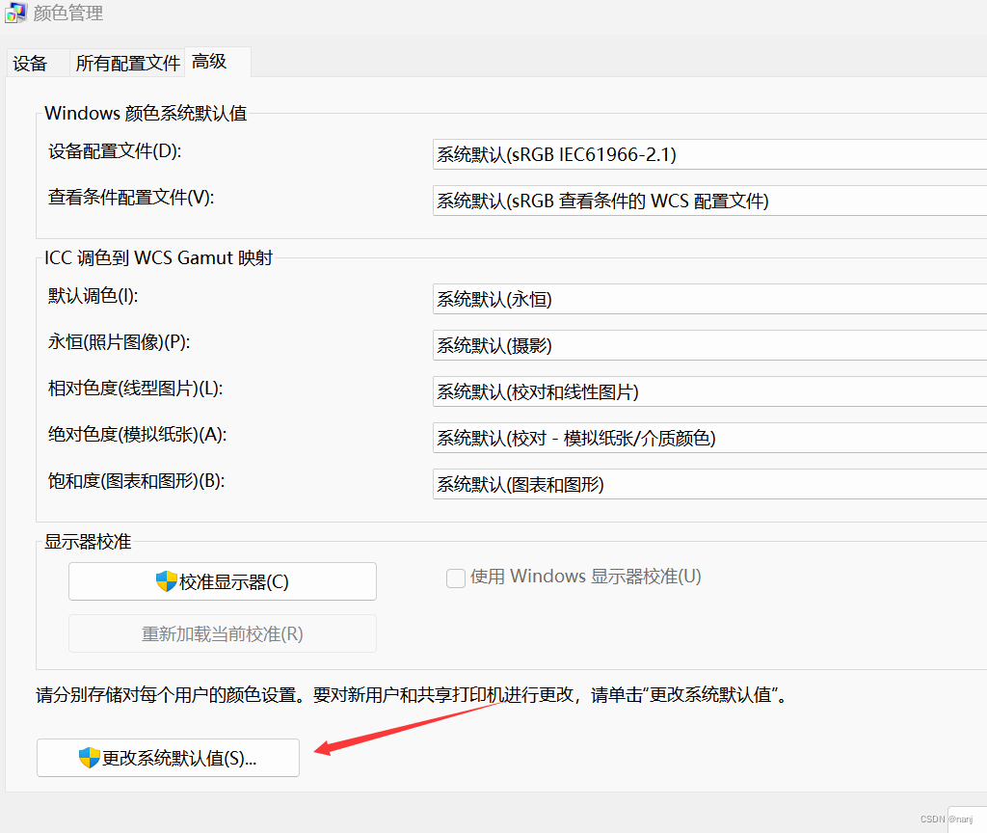Click the ICC 调色到 WCS Gamut 映射 heading
Screen dimensions: 987x833
159,258
